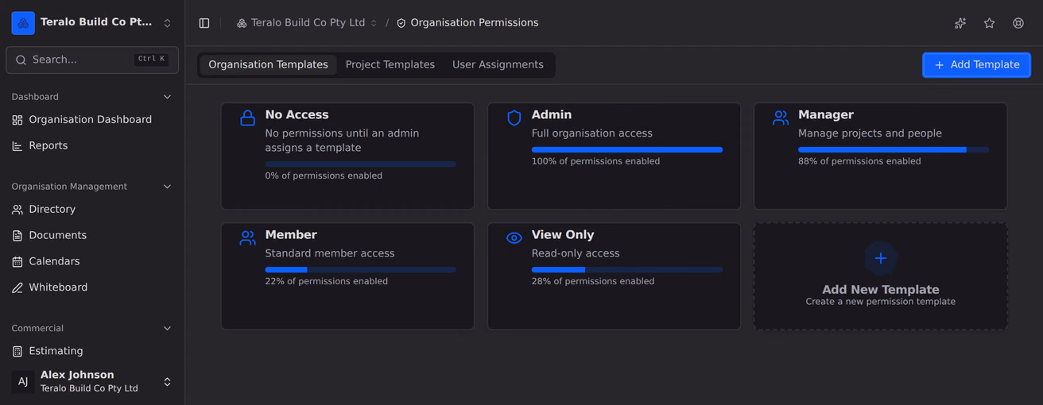Open the Member template card title
Screen dimensions: 1043x405
click(291, 235)
